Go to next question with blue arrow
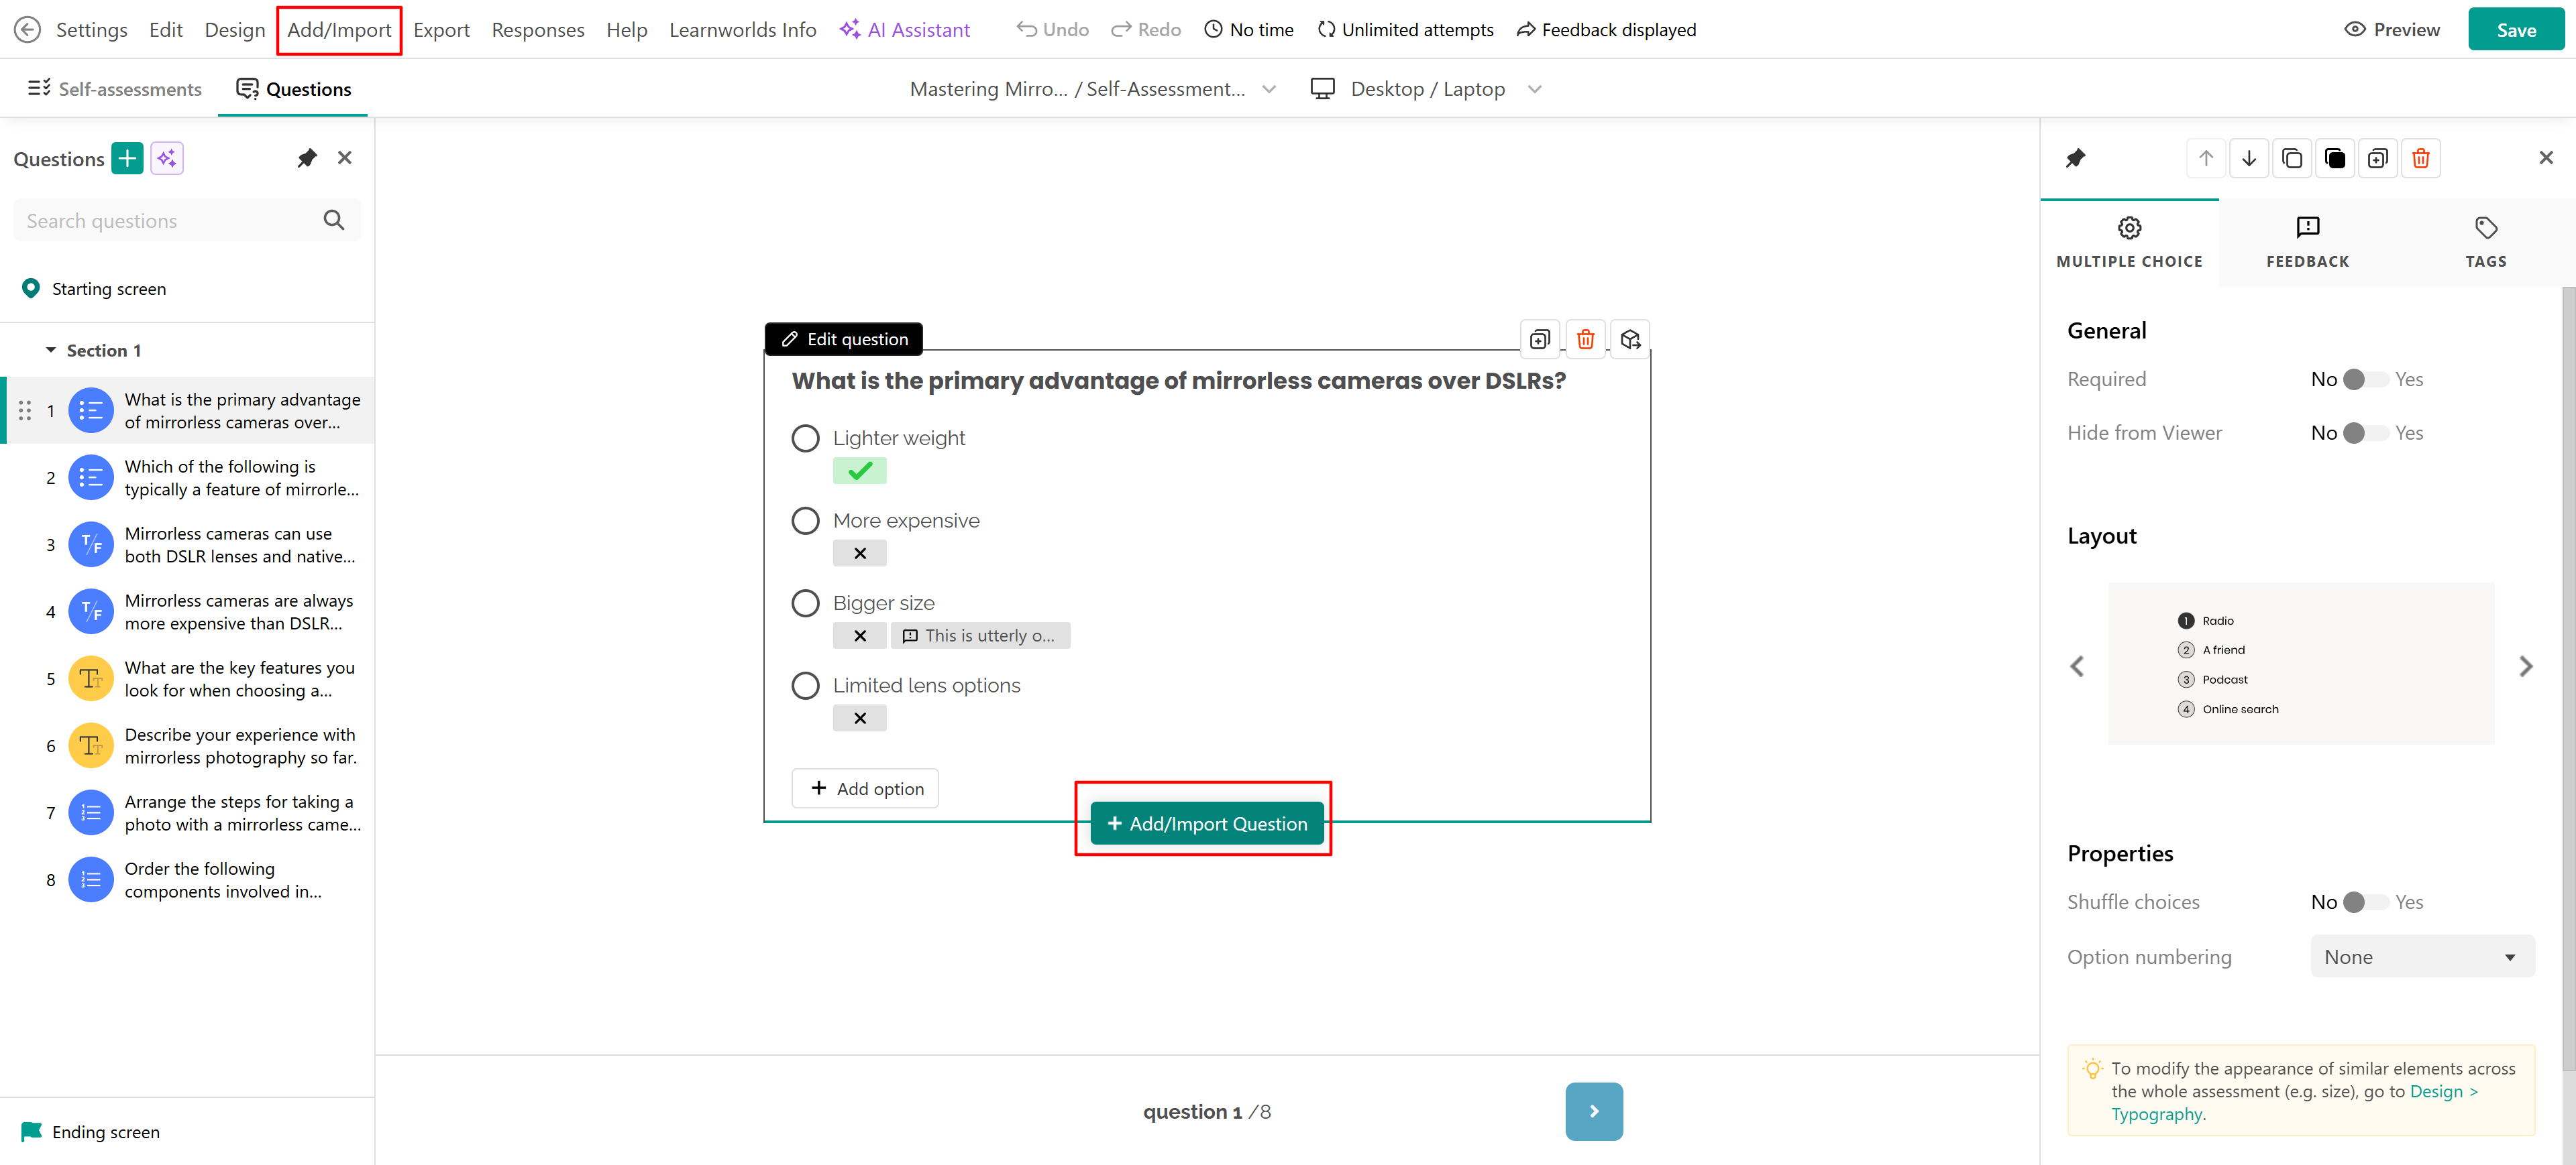Image resolution: width=2576 pixels, height=1165 pixels. click(x=1593, y=1111)
